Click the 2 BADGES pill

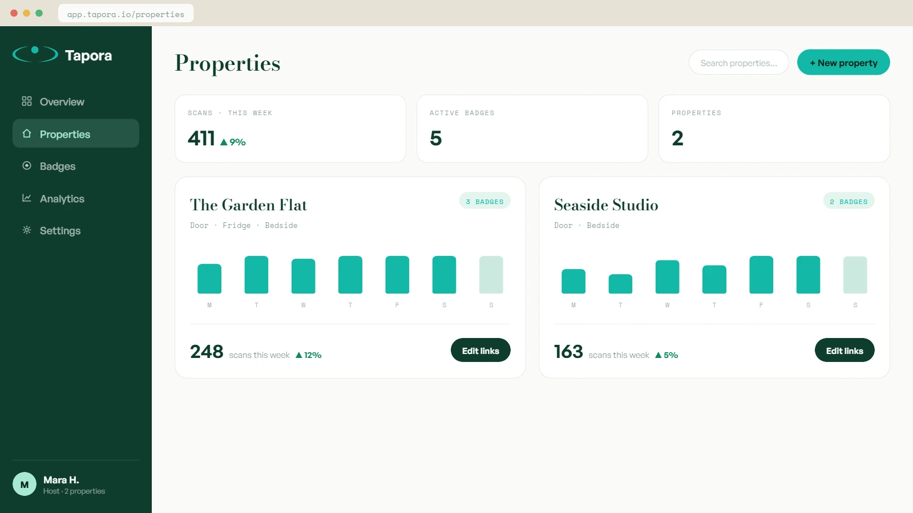click(x=849, y=201)
